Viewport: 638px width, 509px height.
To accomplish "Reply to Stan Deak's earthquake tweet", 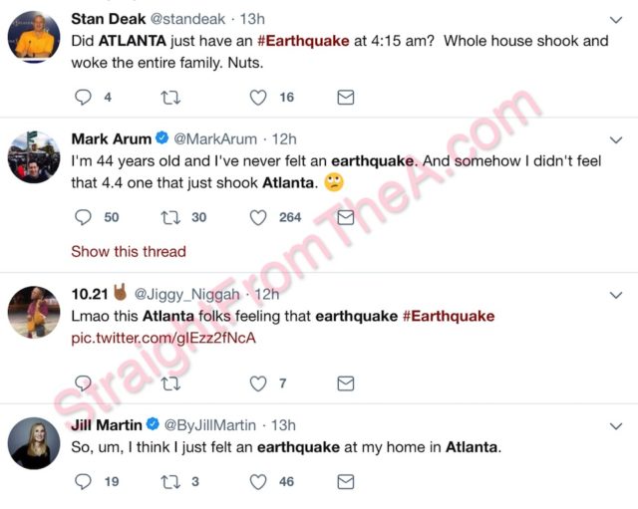I will click(84, 98).
